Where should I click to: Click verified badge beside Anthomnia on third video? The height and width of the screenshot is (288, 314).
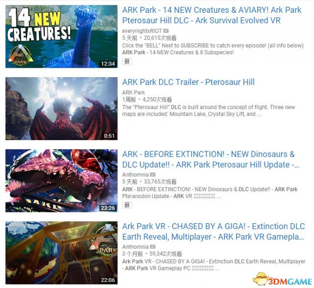(x=153, y=174)
